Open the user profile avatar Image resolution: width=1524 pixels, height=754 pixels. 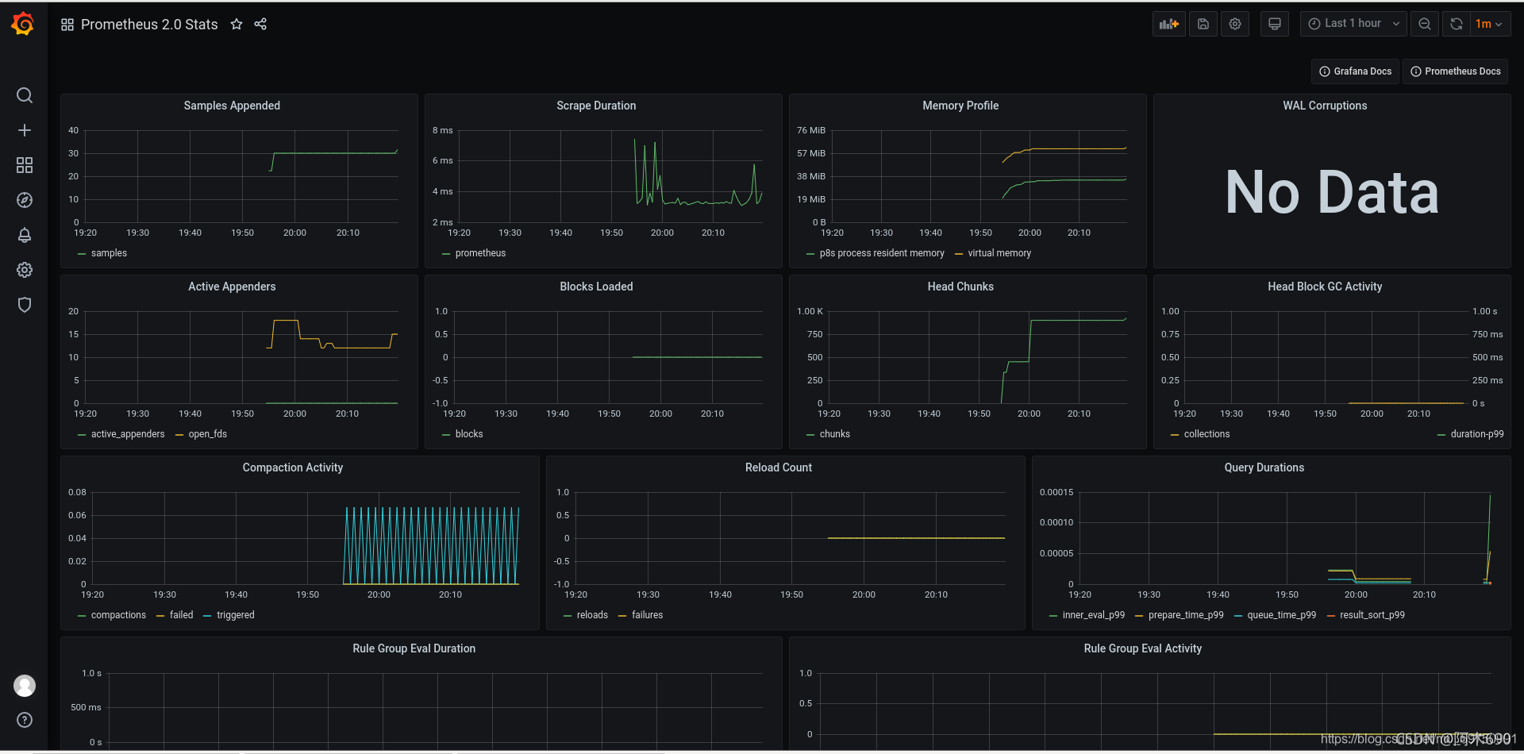tap(25, 686)
